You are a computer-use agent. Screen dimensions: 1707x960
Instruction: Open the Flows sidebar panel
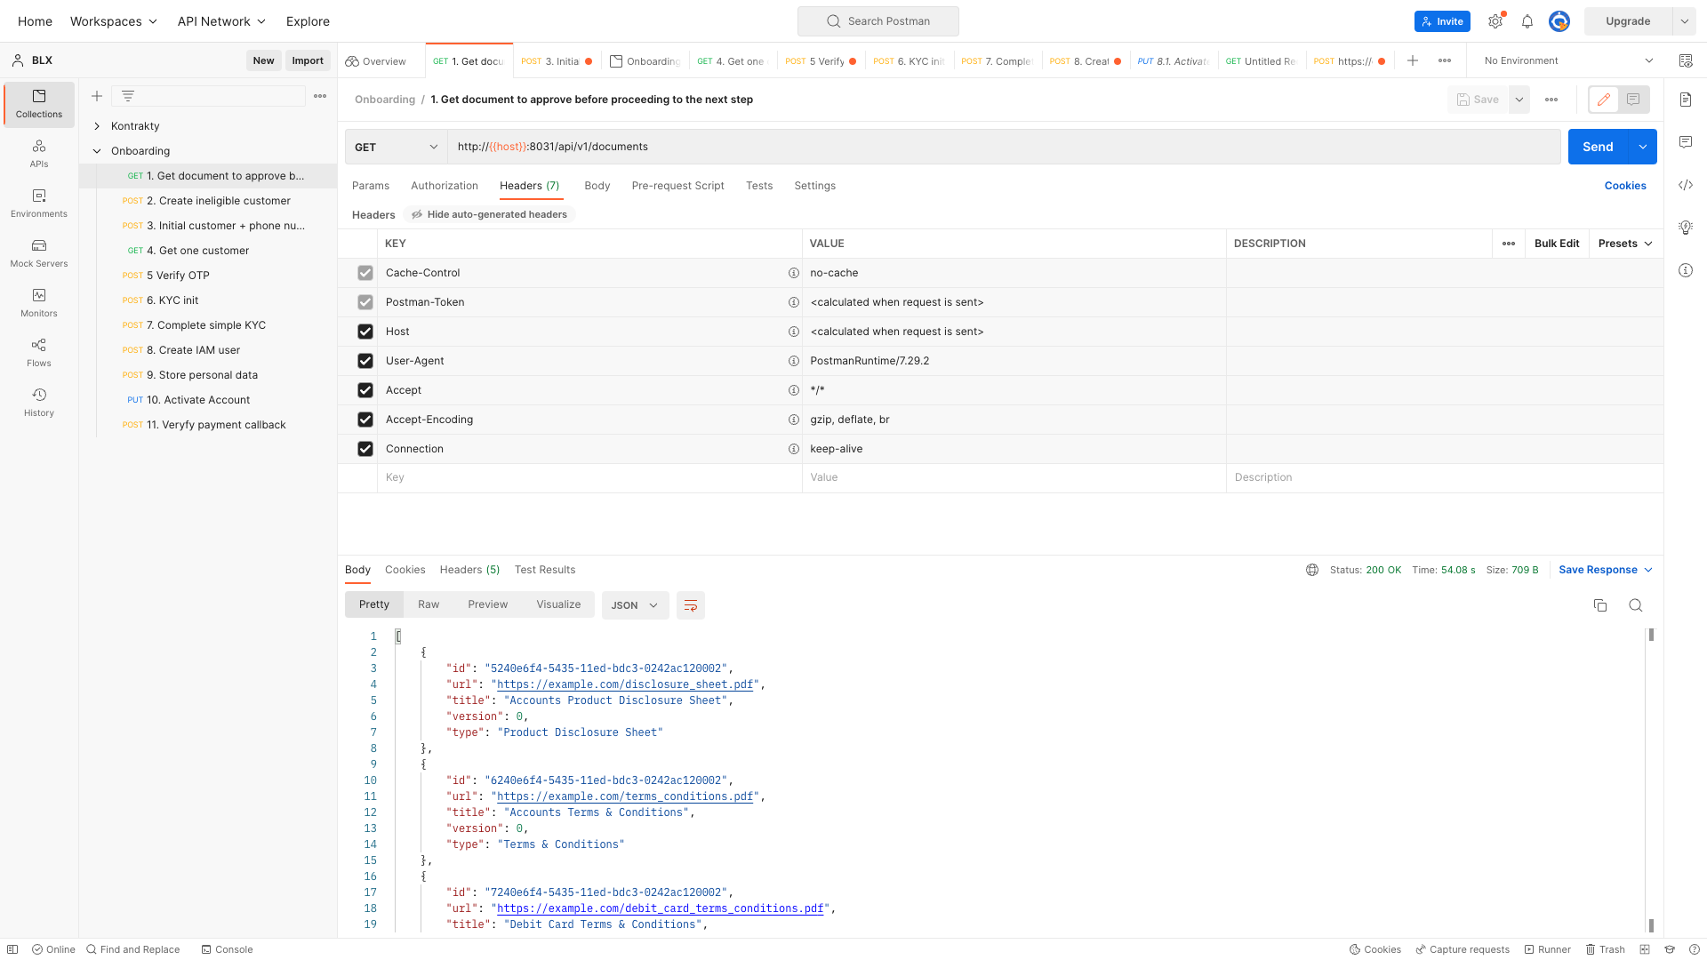tap(39, 352)
